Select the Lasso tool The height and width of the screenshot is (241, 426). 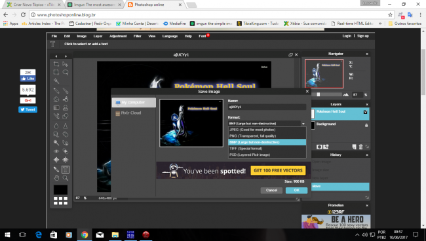[x=66, y=73]
